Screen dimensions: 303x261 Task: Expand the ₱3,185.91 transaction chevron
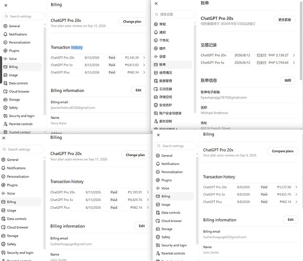pos(148,192)
